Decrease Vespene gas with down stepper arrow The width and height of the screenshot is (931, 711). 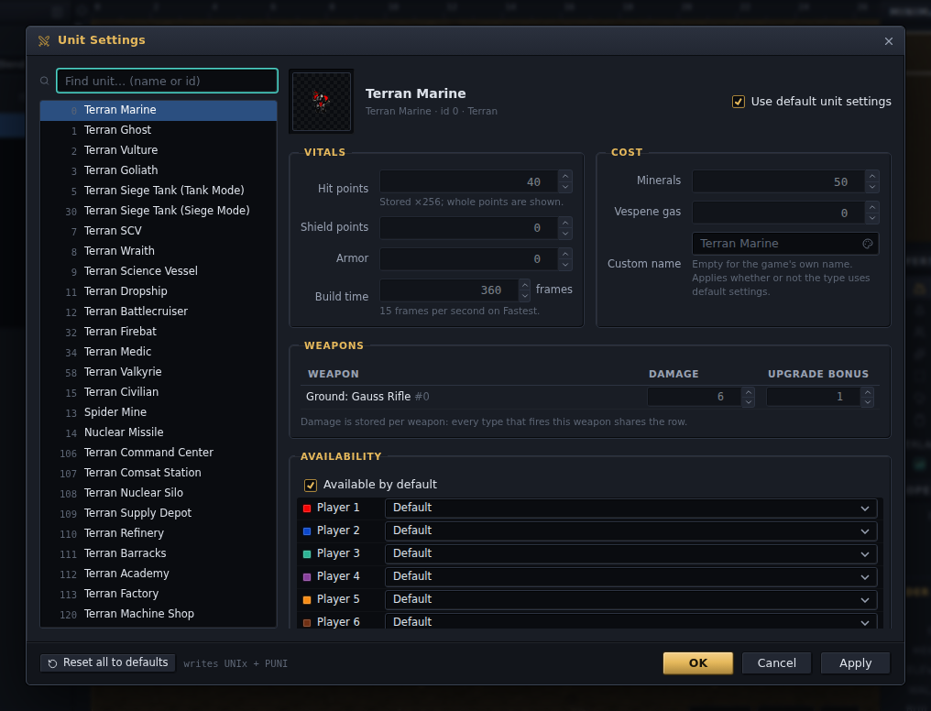pyautogui.click(x=871, y=218)
